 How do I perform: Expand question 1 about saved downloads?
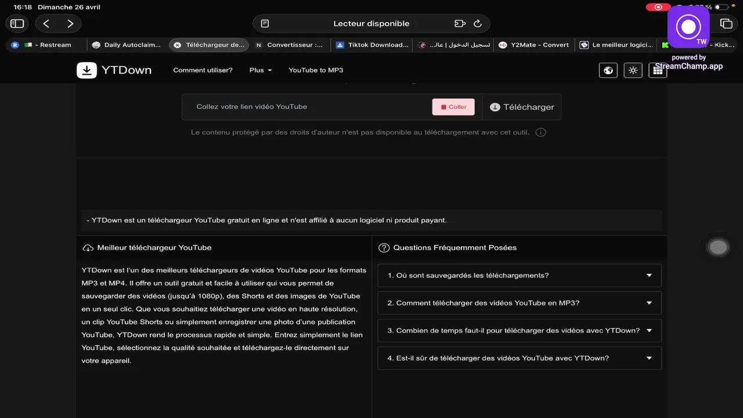click(x=520, y=275)
